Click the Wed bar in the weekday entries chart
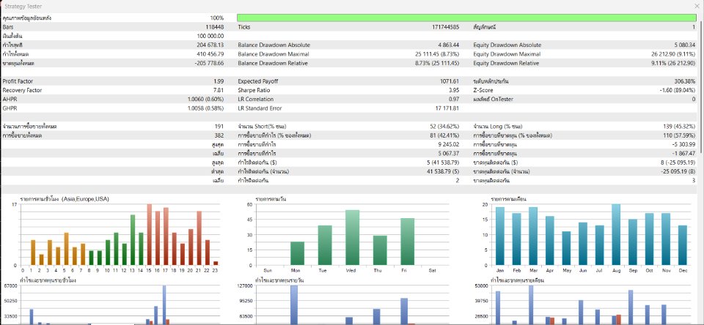The width and height of the screenshot is (704, 325). coord(353,238)
